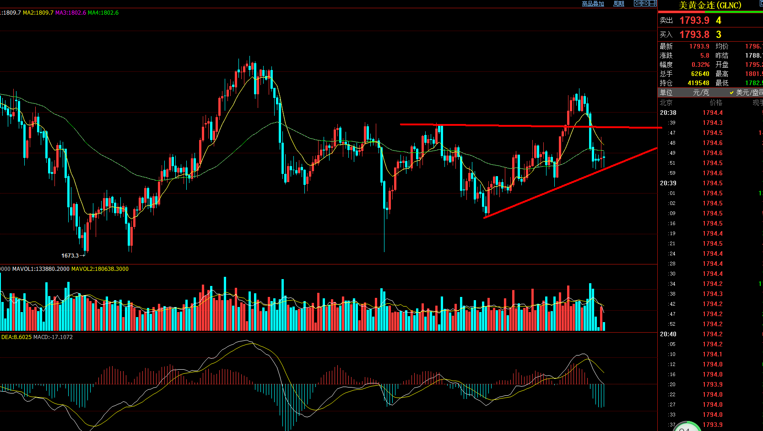763x431 pixels.
Task: Click the 买入 price 1793.8
Action: pos(694,34)
